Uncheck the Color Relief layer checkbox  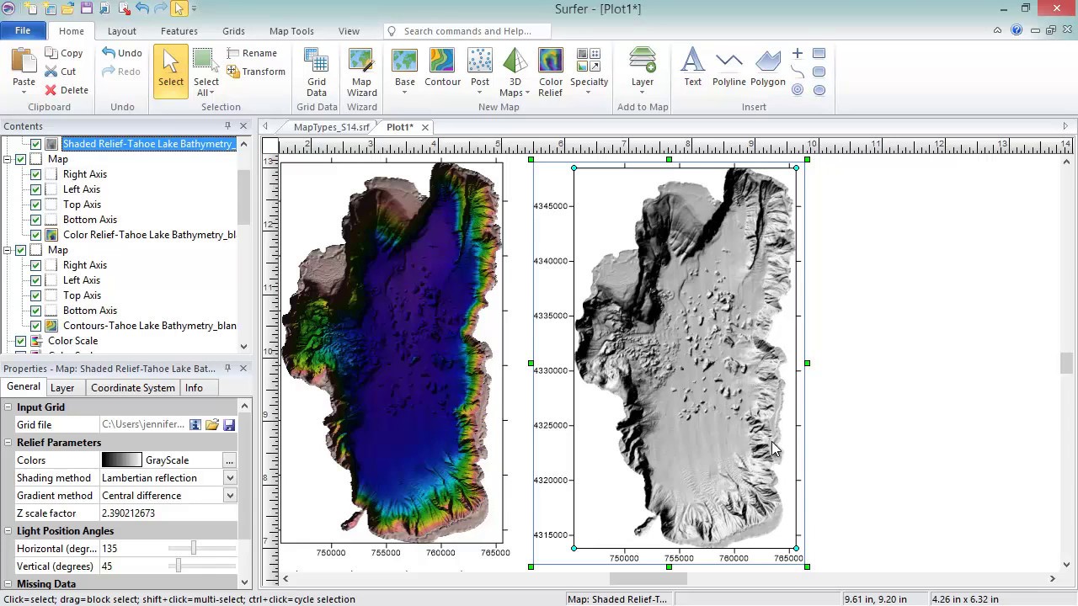[35, 235]
